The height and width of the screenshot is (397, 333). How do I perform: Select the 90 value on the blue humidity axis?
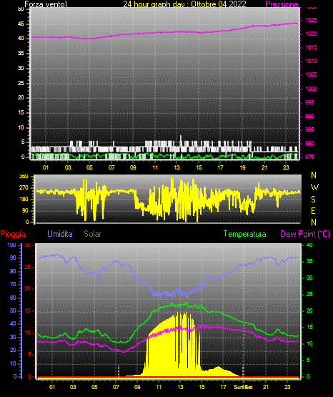(x=13, y=258)
